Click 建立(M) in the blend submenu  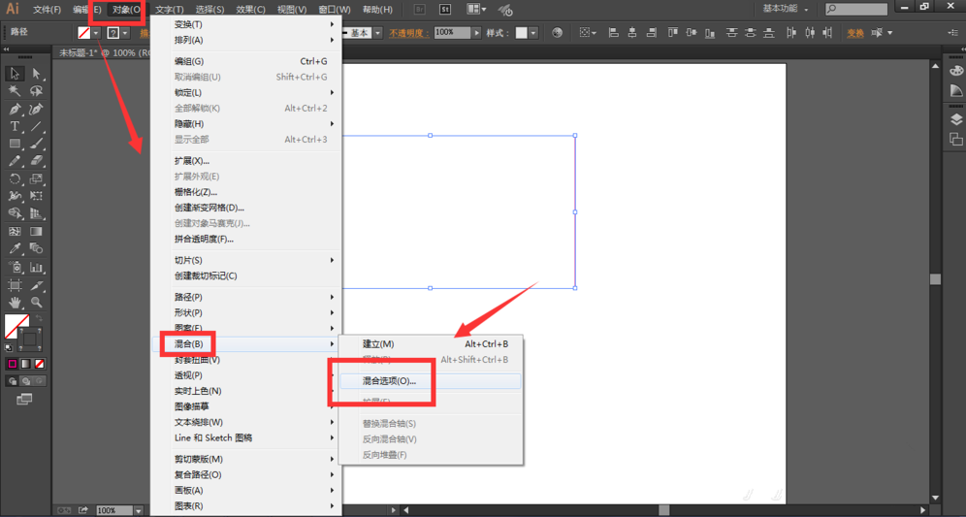[x=378, y=344]
